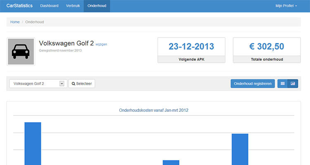Go to the Dashboard tab
This screenshot has height=165, width=310.
(x=49, y=6)
